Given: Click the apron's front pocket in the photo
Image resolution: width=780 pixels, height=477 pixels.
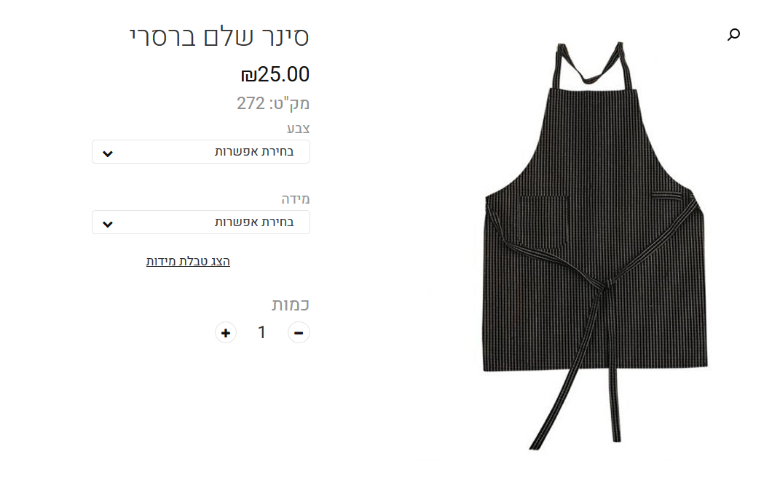Looking at the screenshot, I should tap(544, 221).
